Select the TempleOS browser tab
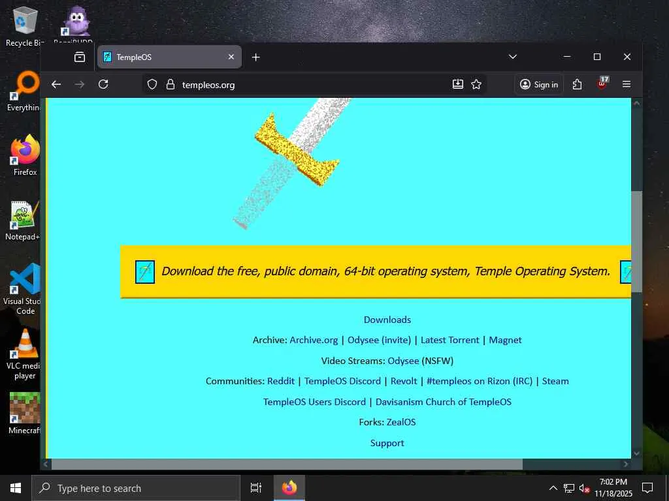669x501 pixels. (169, 57)
